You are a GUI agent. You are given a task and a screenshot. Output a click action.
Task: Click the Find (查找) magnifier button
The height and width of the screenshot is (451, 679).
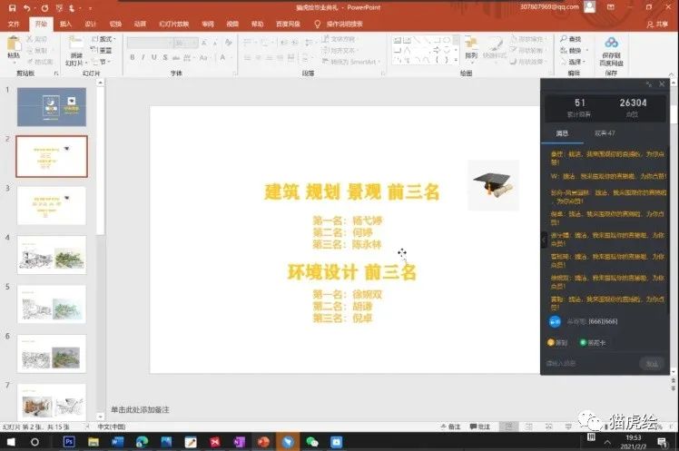[x=570, y=39]
